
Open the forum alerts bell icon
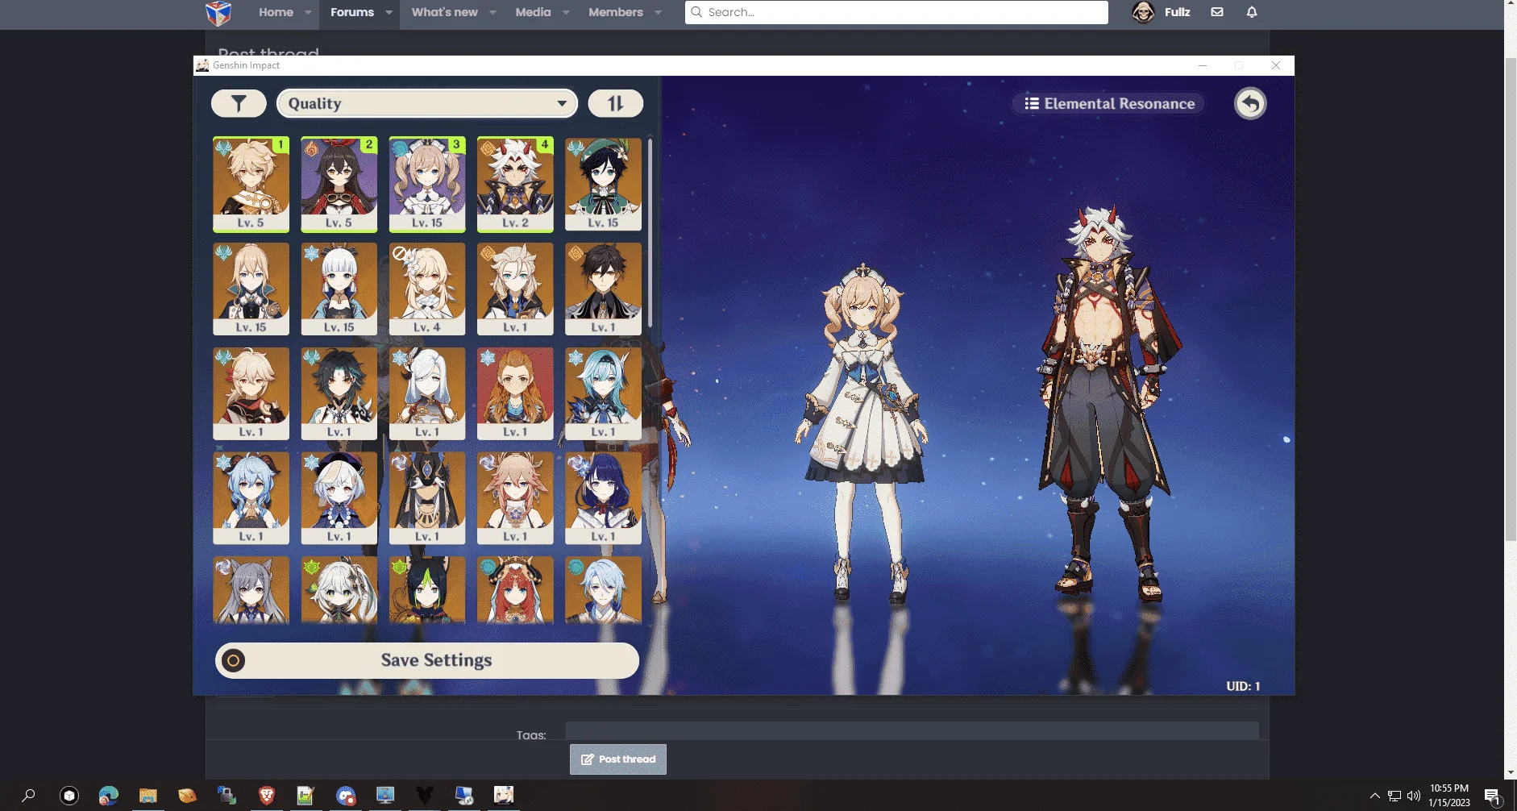[x=1252, y=12]
